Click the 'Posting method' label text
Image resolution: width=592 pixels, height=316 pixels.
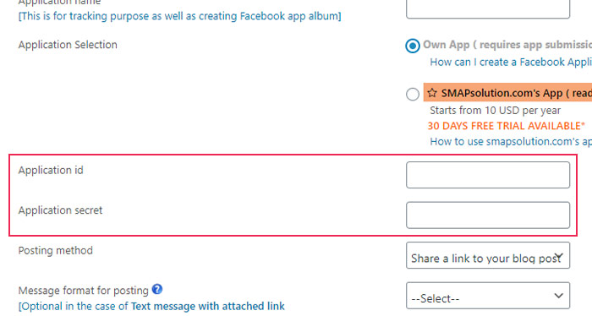pyautogui.click(x=56, y=251)
